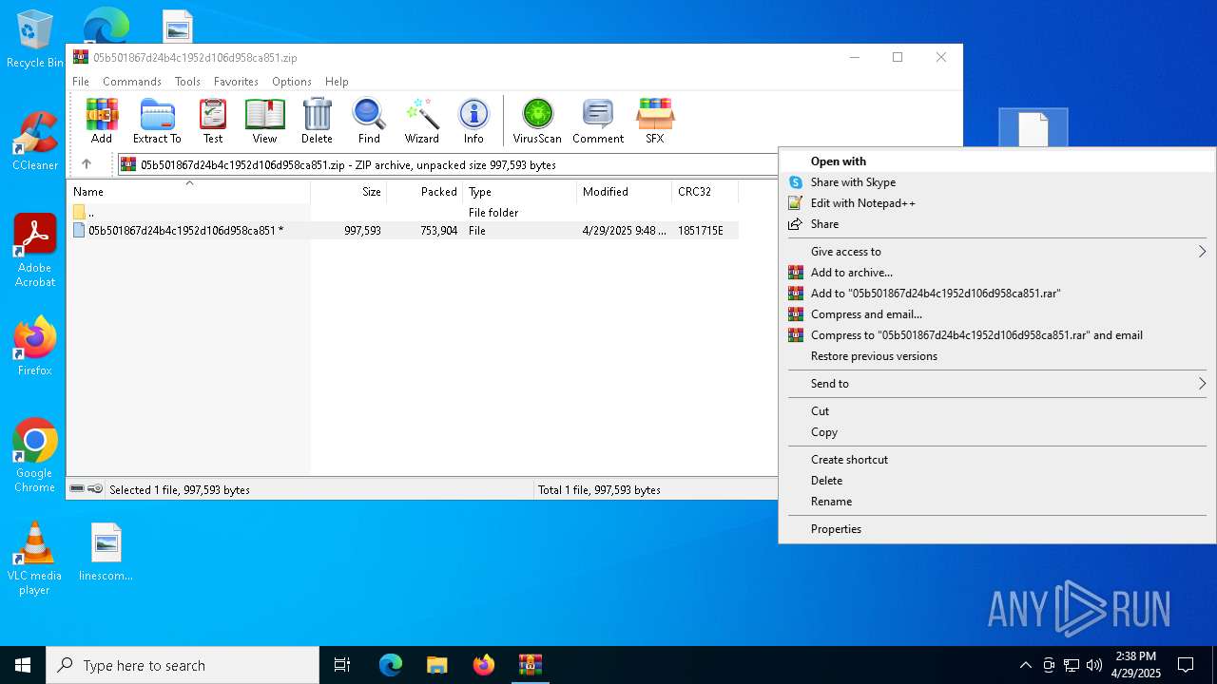The width and height of the screenshot is (1217, 684).
Task: Sort by the Packed column header
Action: point(424,192)
